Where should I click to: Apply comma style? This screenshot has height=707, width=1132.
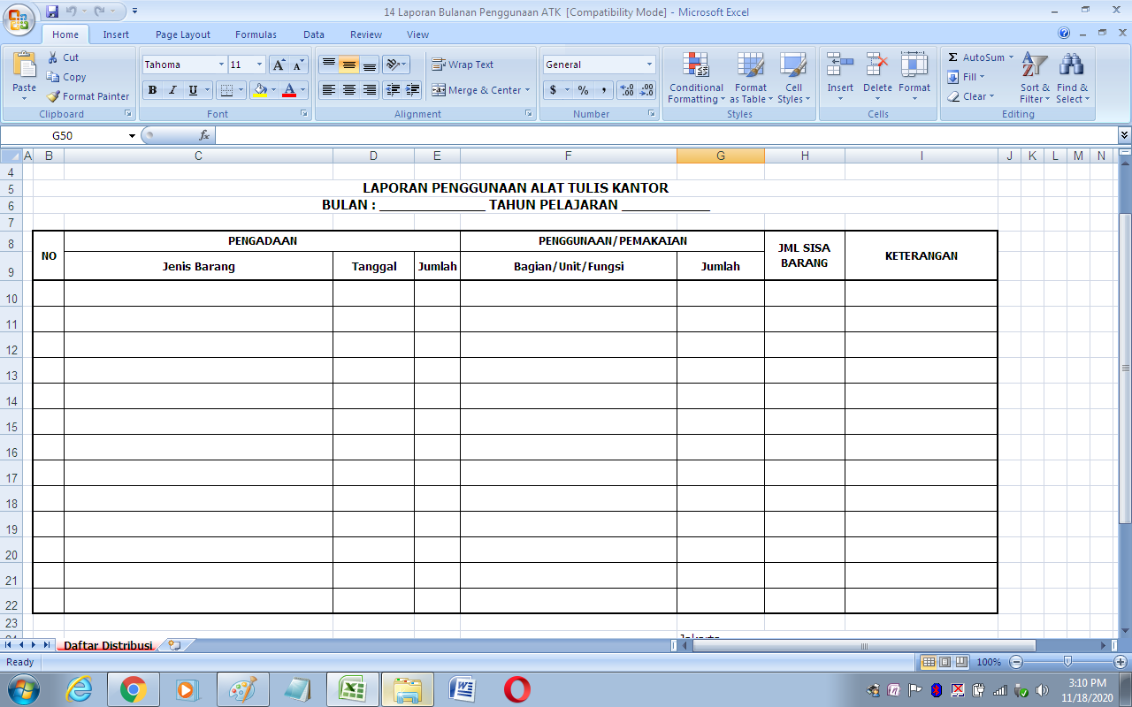tap(603, 90)
